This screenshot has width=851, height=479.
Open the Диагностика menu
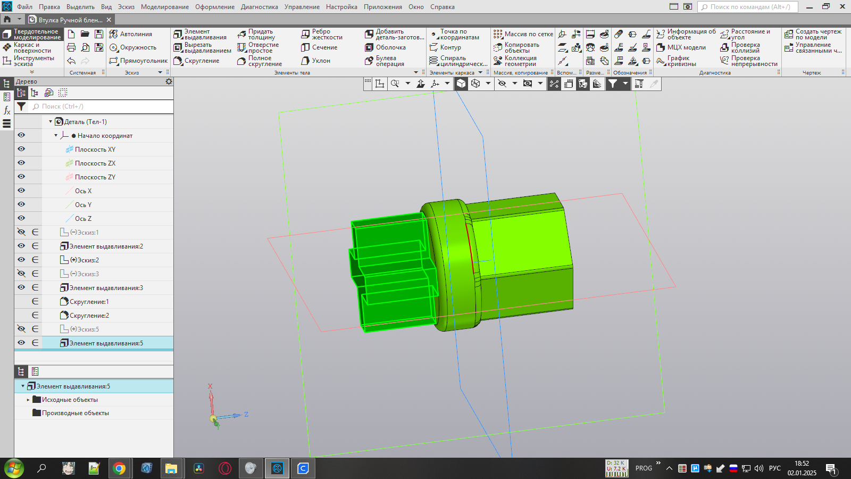tap(260, 7)
